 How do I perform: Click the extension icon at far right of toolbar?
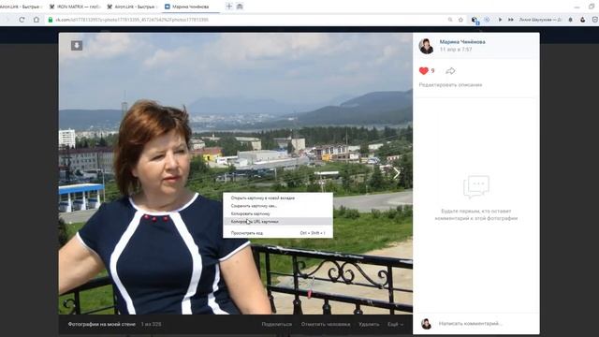coord(595,20)
